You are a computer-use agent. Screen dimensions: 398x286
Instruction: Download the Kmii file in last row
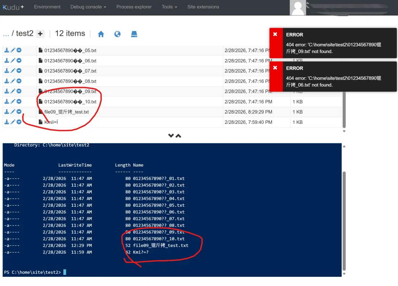click(7, 122)
